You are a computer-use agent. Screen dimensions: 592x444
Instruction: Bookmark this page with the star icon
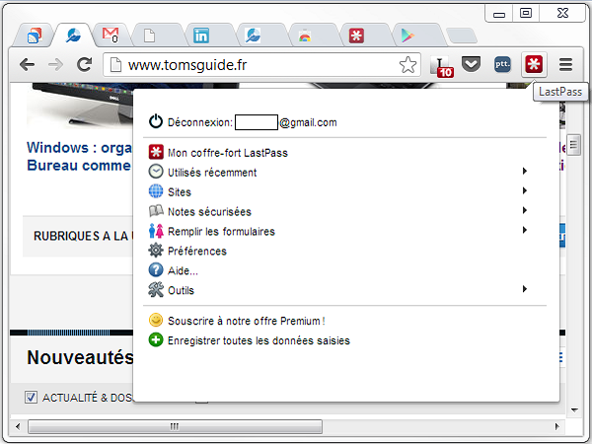pyautogui.click(x=407, y=65)
